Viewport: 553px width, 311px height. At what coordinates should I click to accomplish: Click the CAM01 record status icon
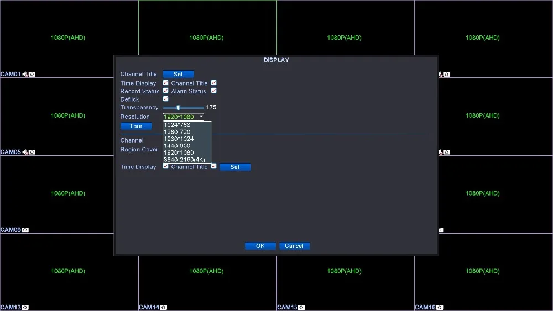click(32, 75)
